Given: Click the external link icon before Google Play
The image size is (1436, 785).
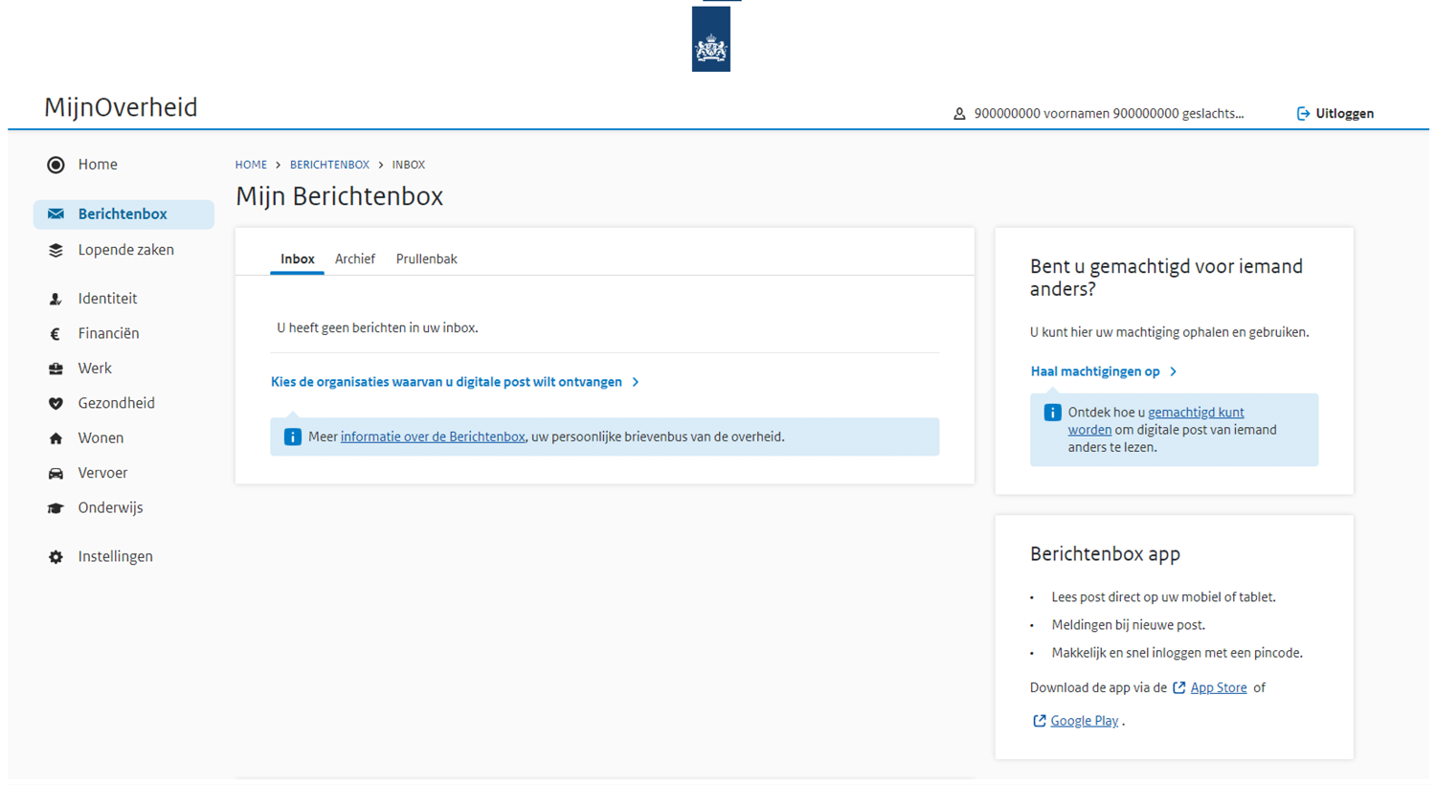Looking at the screenshot, I should pos(1040,722).
